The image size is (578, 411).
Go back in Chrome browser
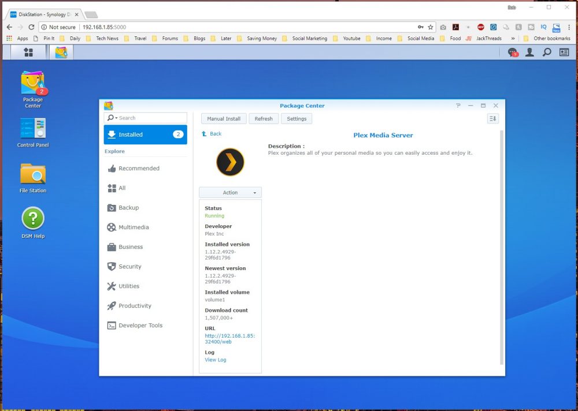pos(9,27)
